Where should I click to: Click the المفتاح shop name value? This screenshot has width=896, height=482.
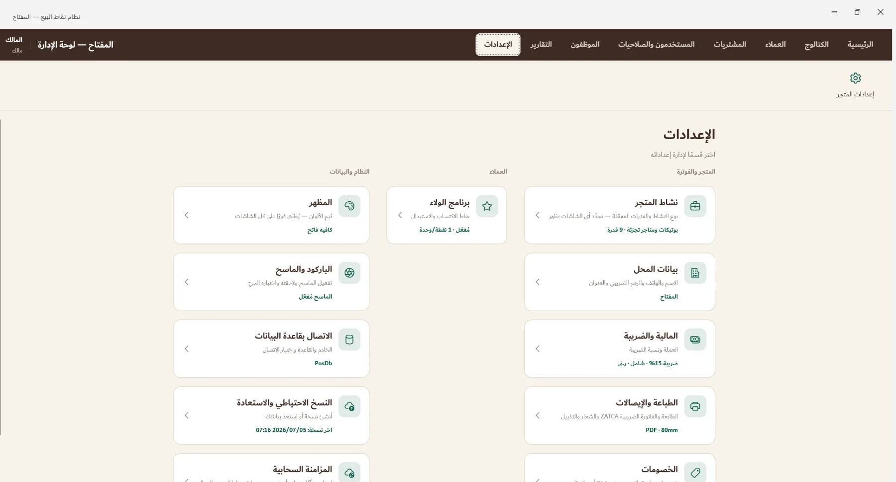point(669,297)
